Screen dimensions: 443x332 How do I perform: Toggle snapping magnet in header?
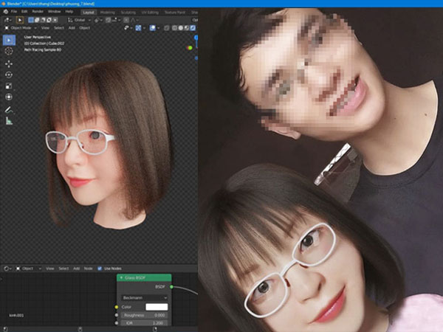(109, 20)
